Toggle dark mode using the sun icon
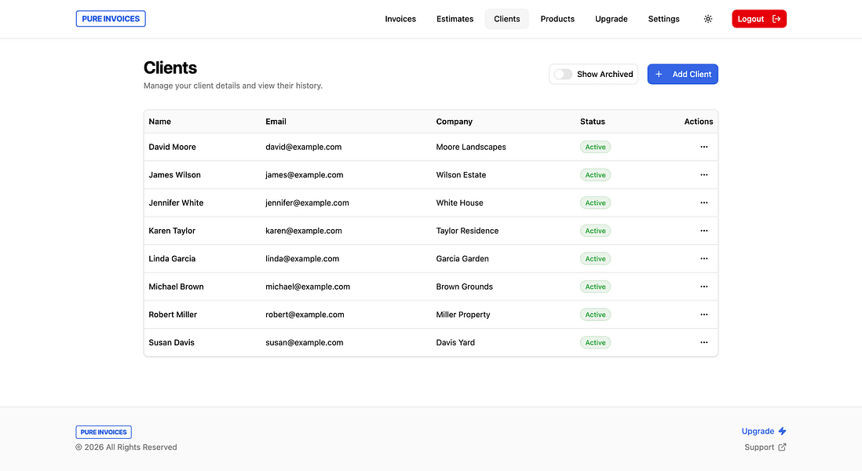This screenshot has width=862, height=471. pos(707,18)
